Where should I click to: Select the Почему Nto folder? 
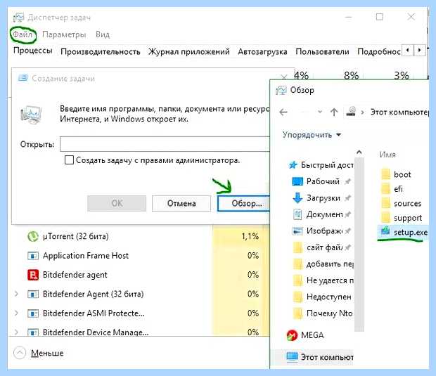tap(323, 313)
